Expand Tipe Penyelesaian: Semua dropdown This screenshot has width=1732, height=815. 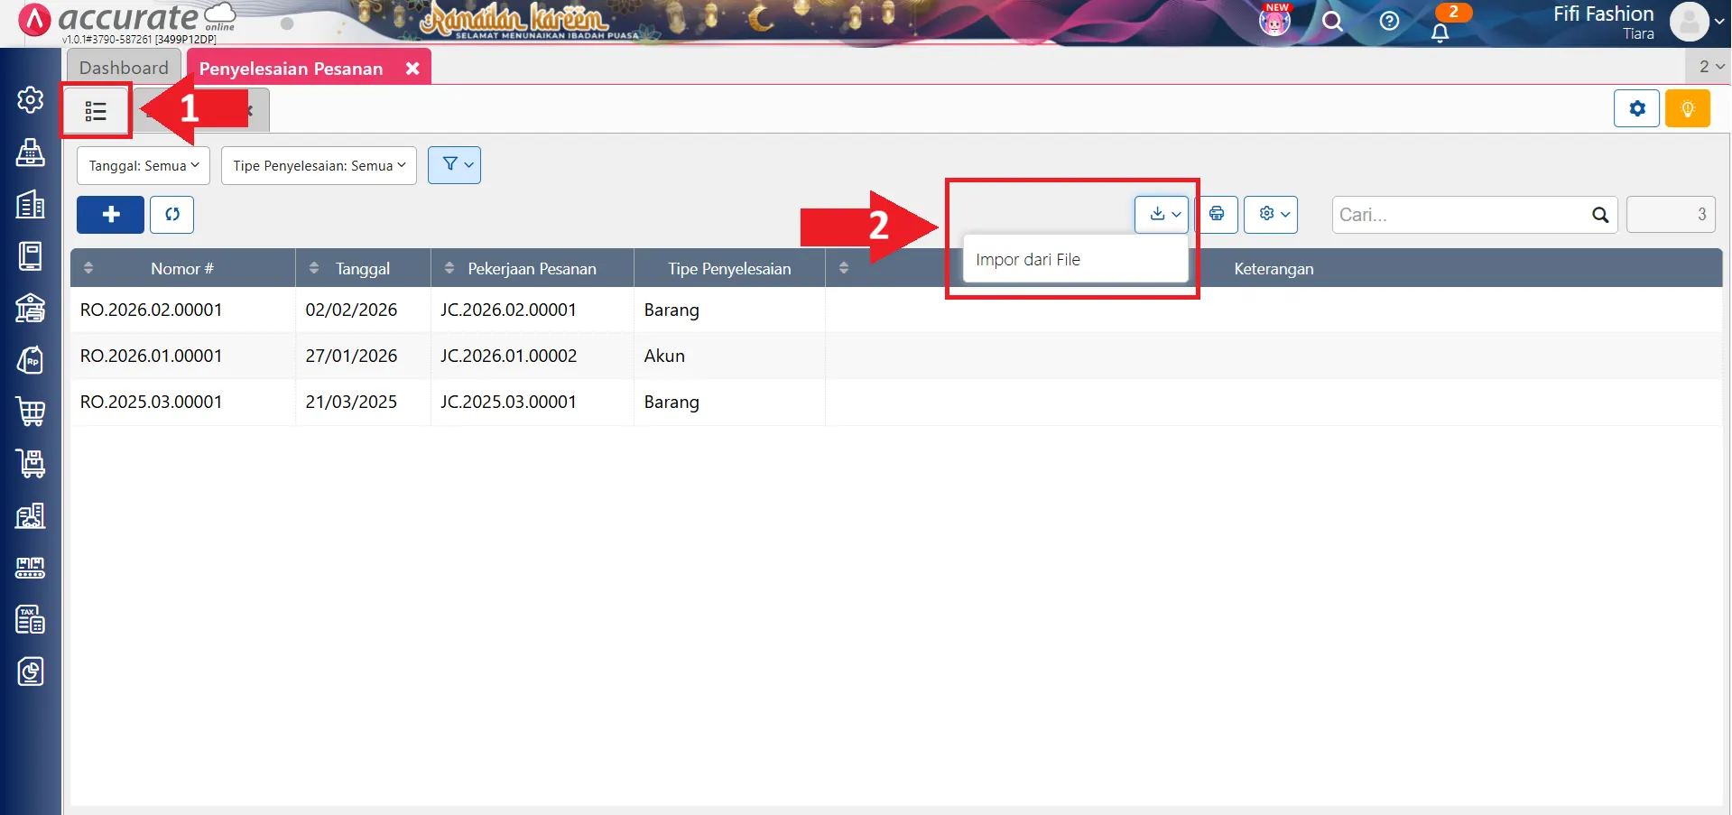[x=319, y=166]
